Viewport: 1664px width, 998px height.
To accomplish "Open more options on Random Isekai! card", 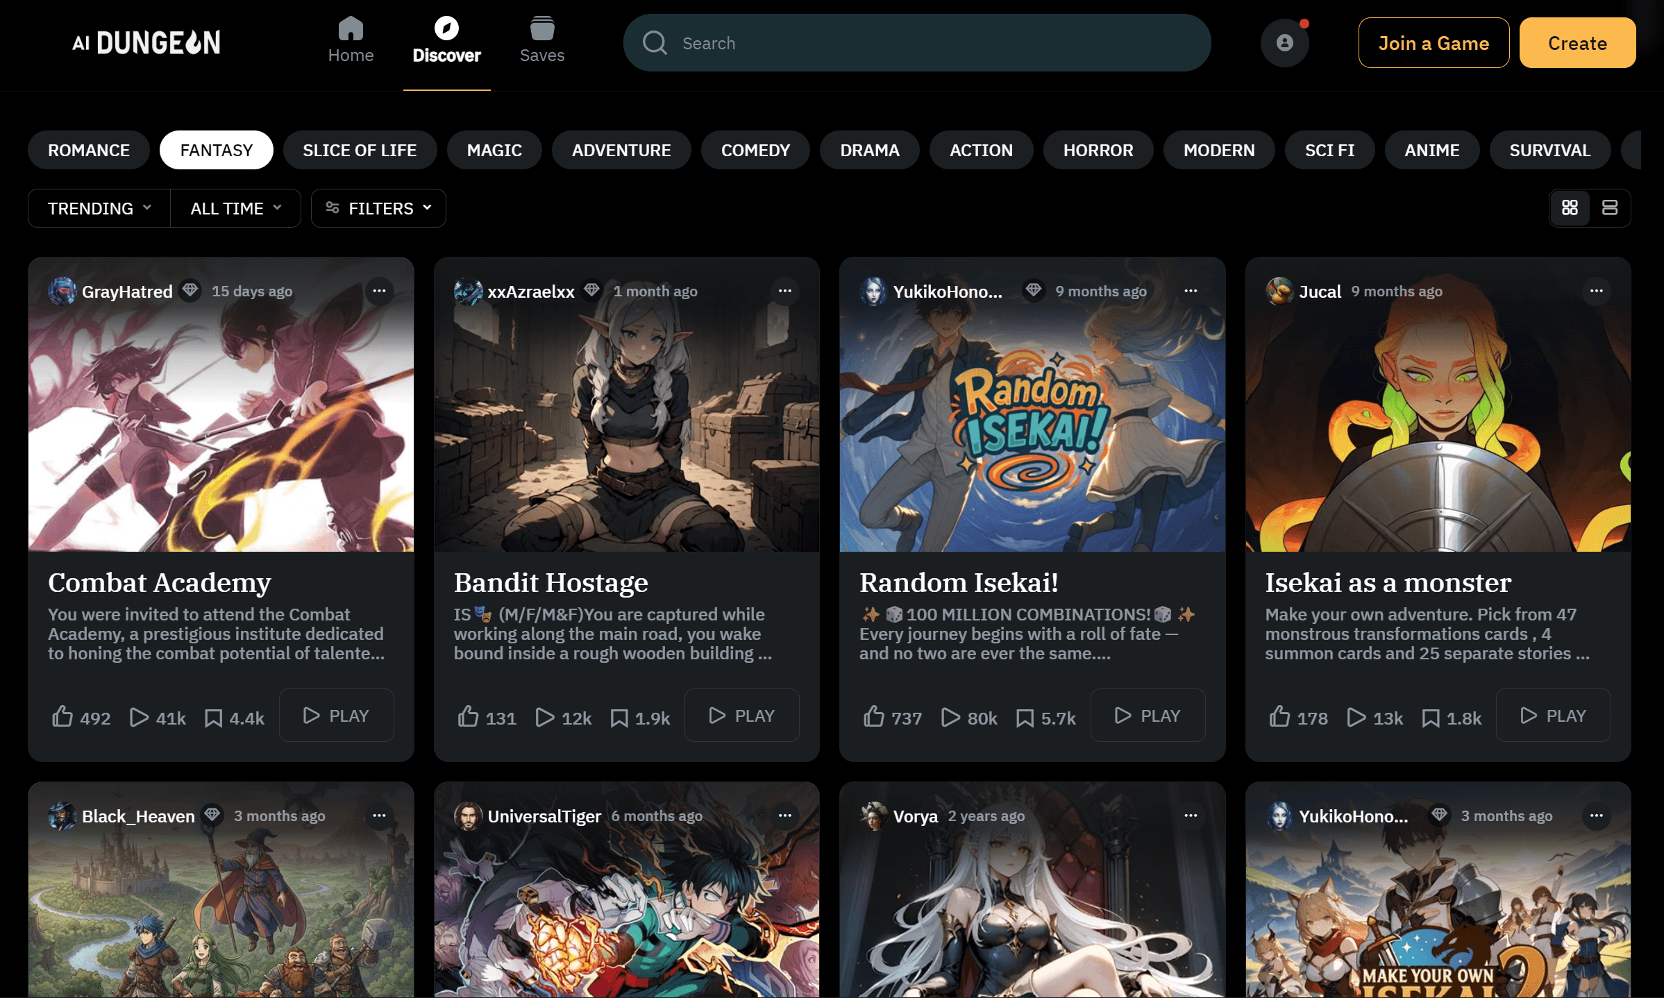I will [1191, 291].
